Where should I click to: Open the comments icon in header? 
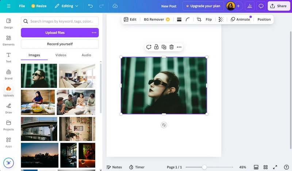261,6
